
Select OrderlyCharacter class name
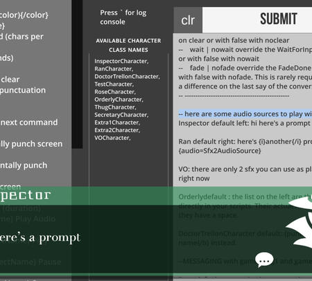point(119,100)
